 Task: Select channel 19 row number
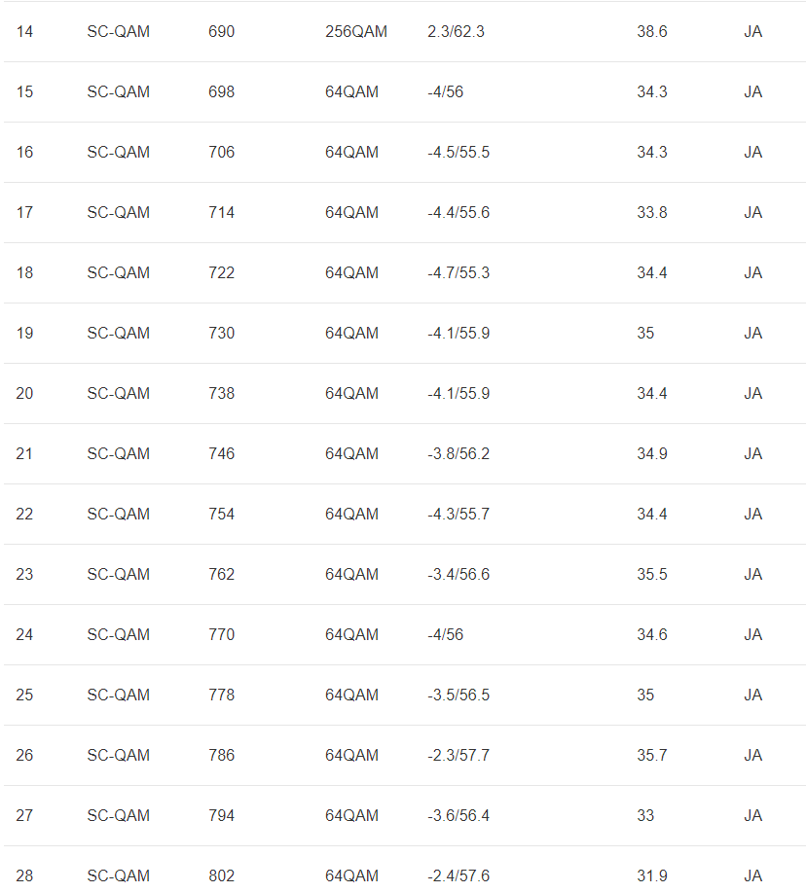point(24,334)
